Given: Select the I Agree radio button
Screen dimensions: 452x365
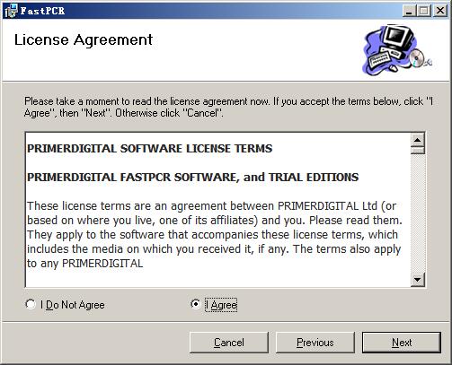Looking at the screenshot, I should tap(196, 304).
